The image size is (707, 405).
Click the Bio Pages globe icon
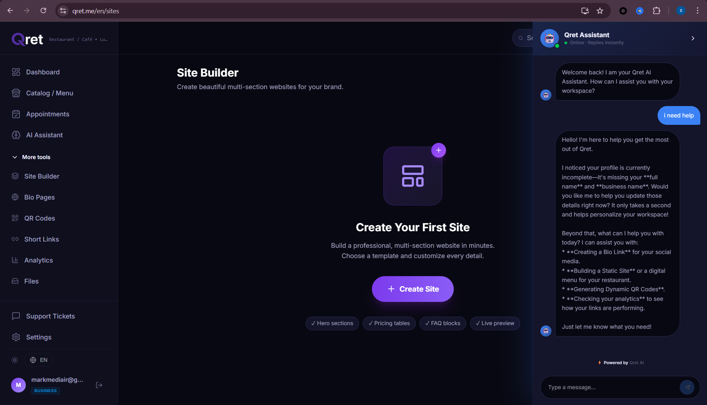point(15,197)
